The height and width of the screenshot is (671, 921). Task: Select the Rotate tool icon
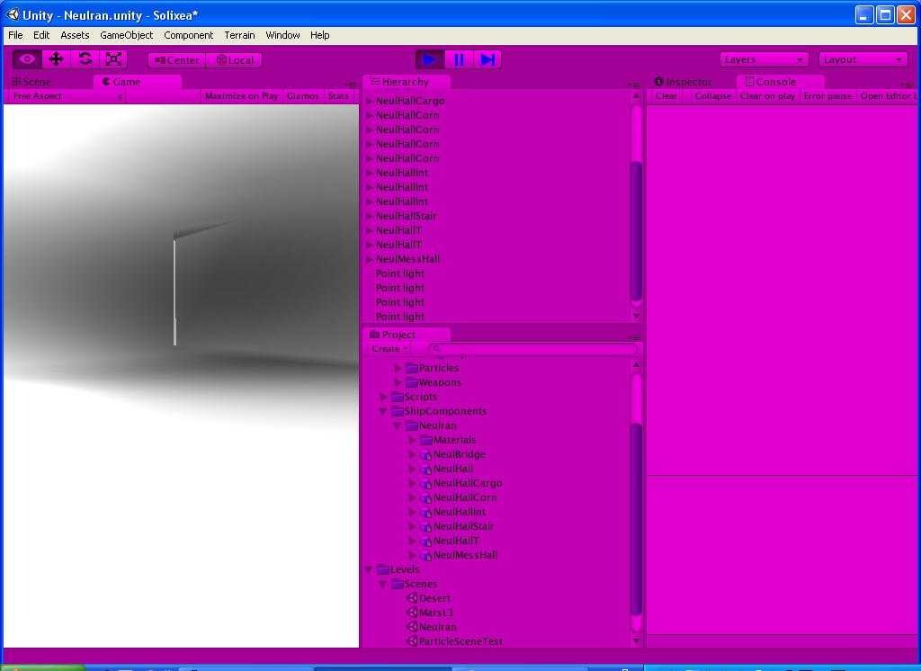(85, 59)
